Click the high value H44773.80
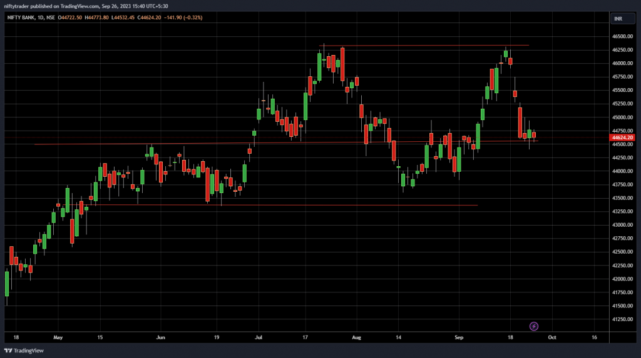641x358 pixels. click(96, 17)
